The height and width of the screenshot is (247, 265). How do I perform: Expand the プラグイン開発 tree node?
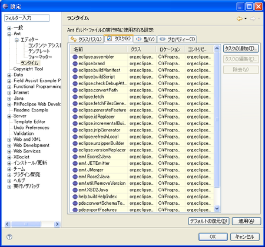(x=9, y=175)
